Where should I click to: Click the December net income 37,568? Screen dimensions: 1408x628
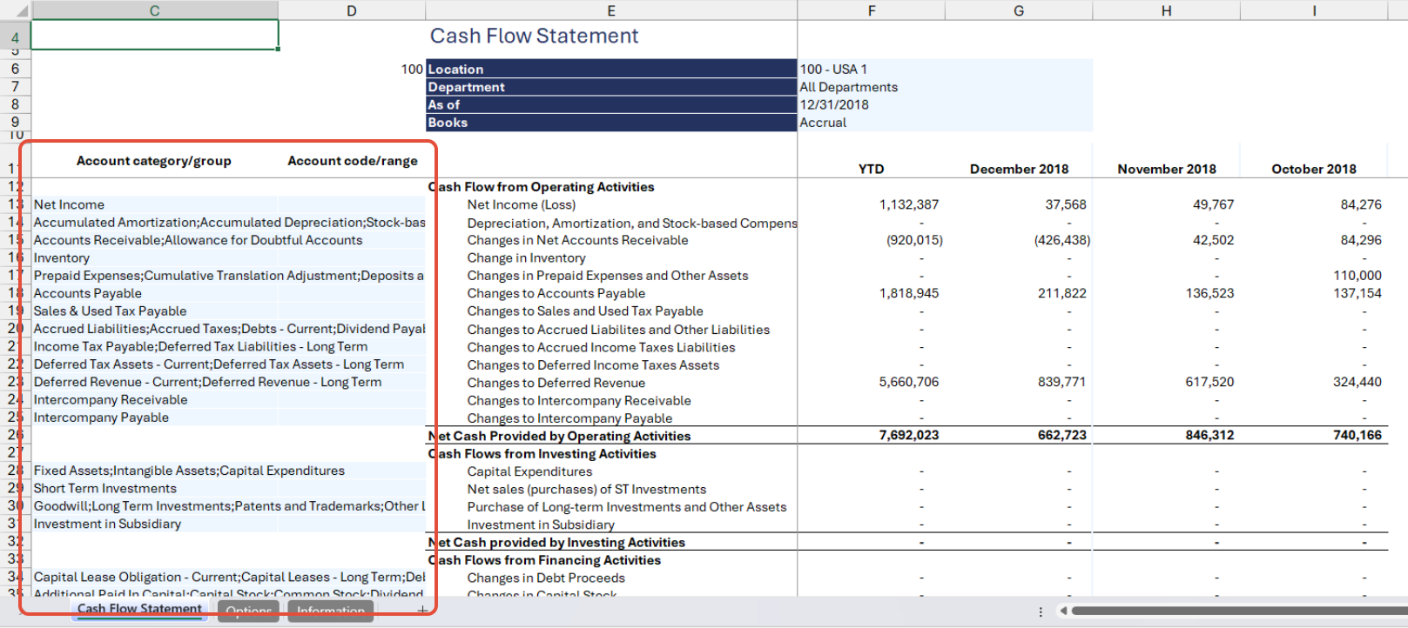(x=1066, y=204)
